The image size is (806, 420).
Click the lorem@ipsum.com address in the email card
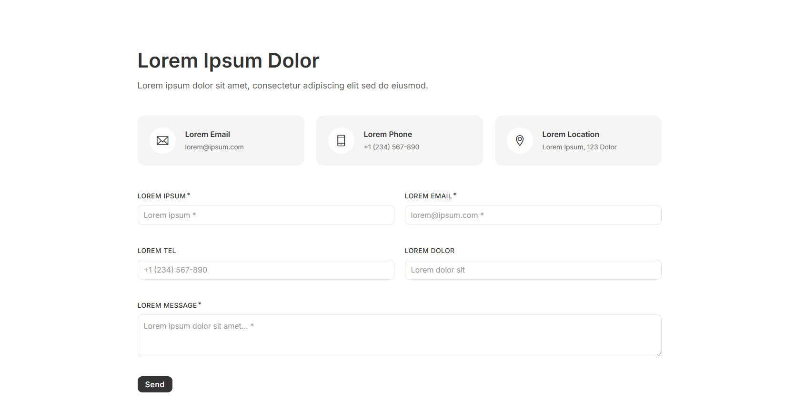214,147
